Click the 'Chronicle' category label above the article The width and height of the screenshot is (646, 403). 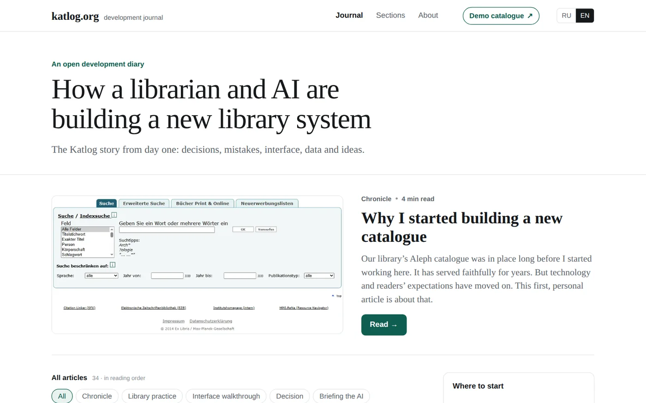point(376,199)
